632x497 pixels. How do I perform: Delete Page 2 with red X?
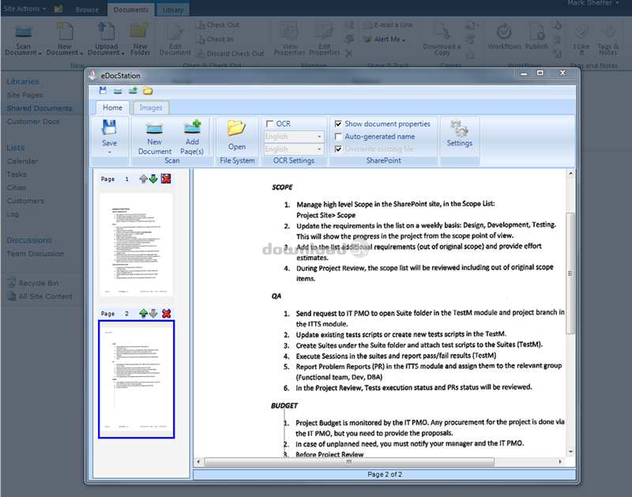click(166, 313)
